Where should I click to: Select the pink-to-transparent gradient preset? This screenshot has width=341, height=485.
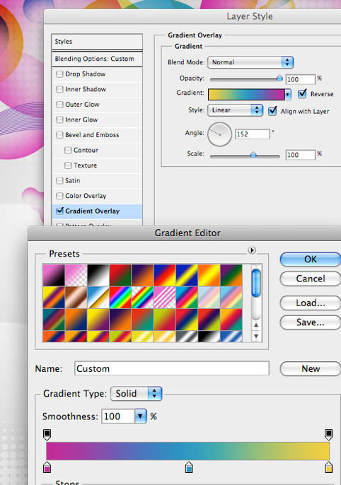point(76,275)
